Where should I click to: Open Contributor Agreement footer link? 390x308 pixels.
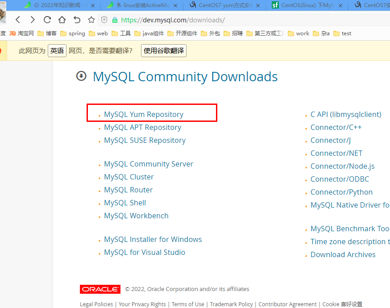pyautogui.click(x=287, y=304)
